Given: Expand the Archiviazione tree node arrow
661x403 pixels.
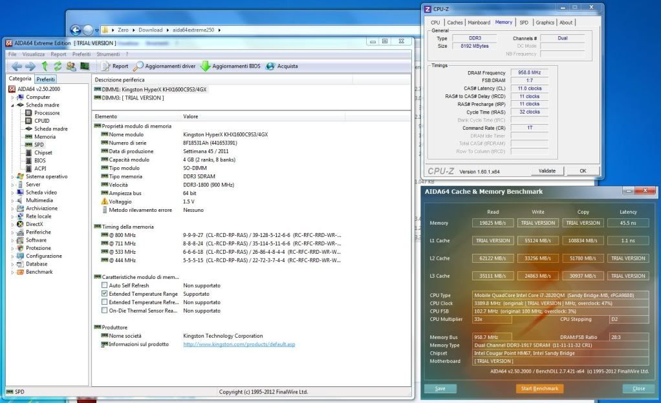Looking at the screenshot, I should pos(12,209).
